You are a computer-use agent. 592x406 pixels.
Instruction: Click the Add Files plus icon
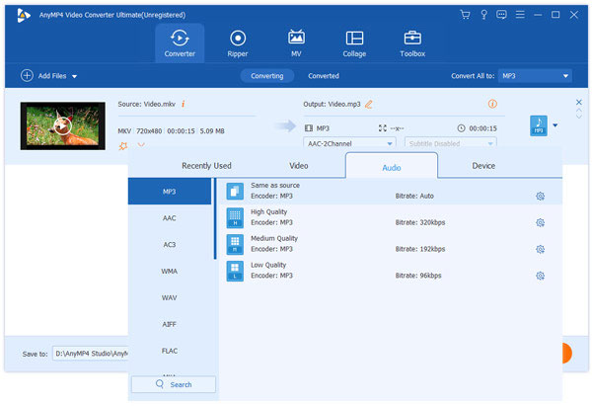pos(27,76)
